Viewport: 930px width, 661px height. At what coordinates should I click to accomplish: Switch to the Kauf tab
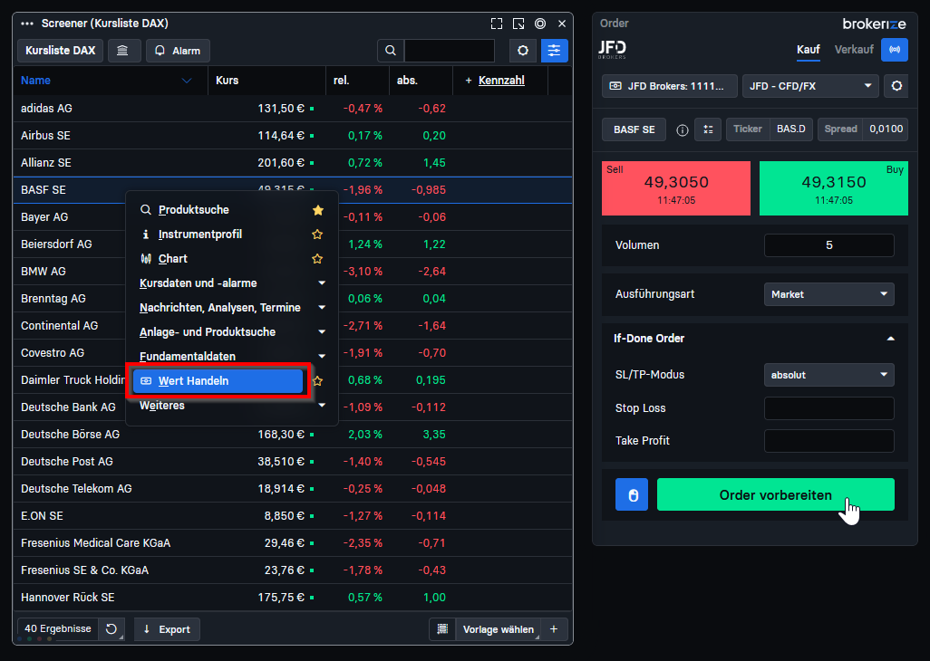808,50
